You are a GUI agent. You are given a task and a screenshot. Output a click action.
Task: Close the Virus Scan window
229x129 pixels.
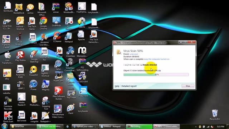[x=192, y=42]
